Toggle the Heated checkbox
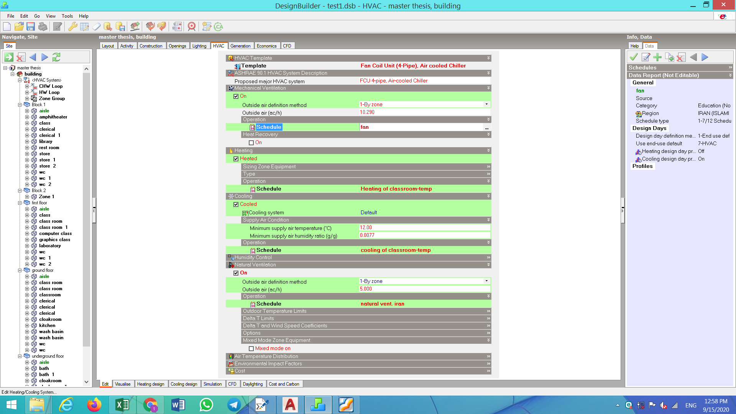This screenshot has width=736, height=414. (236, 159)
